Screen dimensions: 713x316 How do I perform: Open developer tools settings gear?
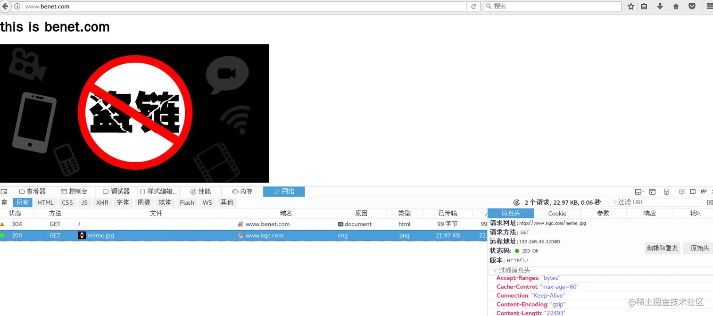click(681, 191)
